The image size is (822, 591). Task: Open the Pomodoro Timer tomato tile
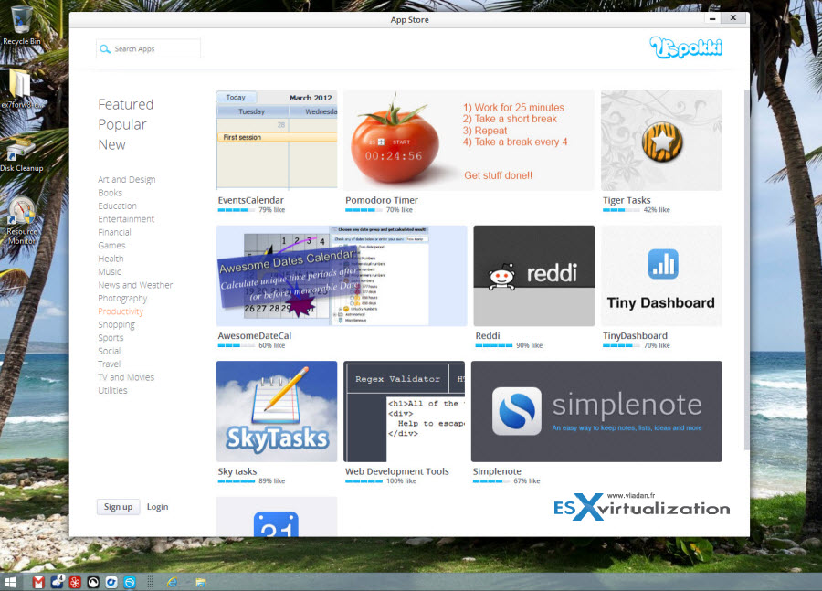pyautogui.click(x=469, y=140)
